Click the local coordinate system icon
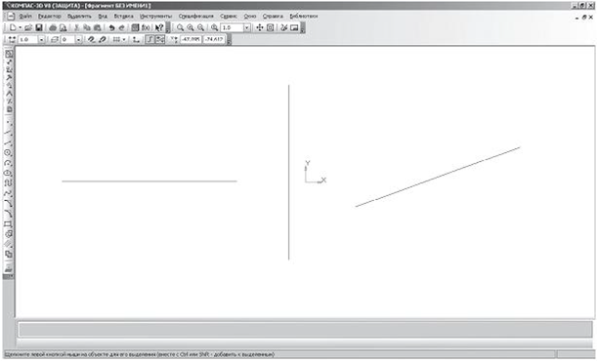Viewport: 597px width, 361px height. (136, 40)
